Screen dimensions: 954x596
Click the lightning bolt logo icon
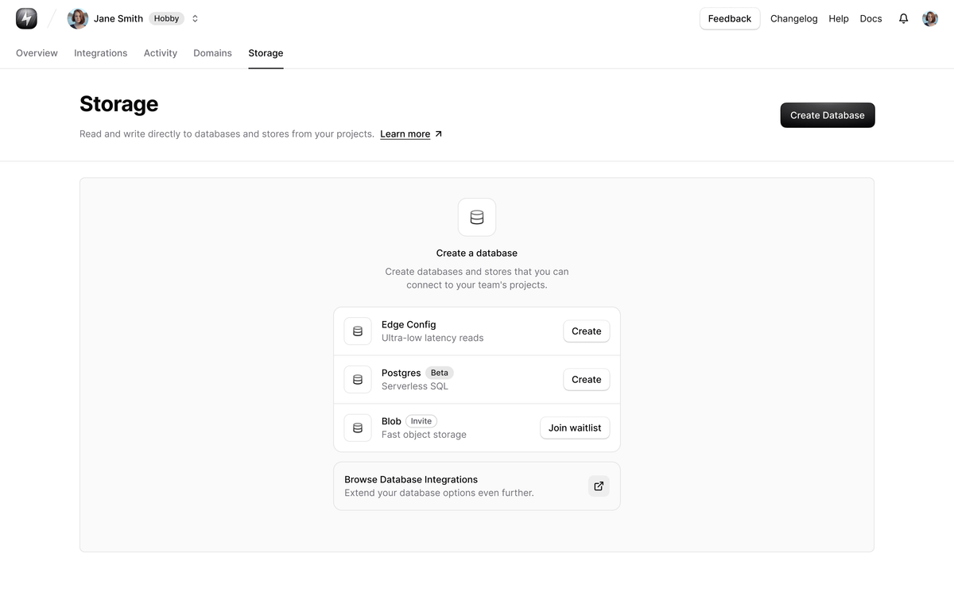pyautogui.click(x=26, y=18)
